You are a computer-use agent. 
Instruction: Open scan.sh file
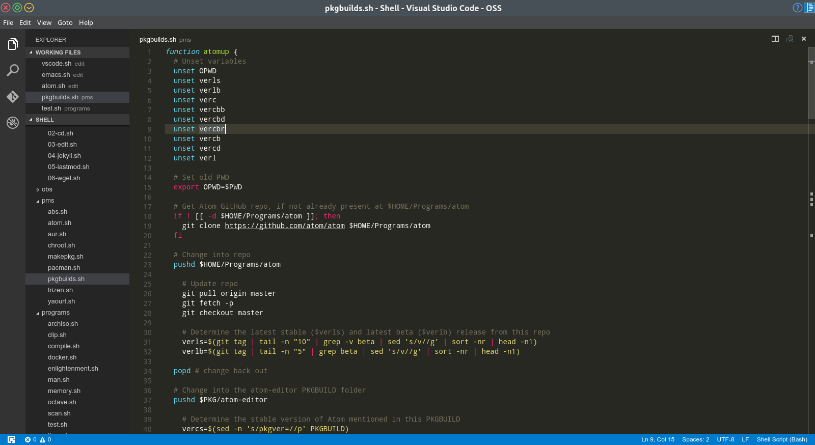(x=77, y=413)
